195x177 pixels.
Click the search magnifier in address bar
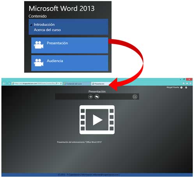click(x=57, y=84)
